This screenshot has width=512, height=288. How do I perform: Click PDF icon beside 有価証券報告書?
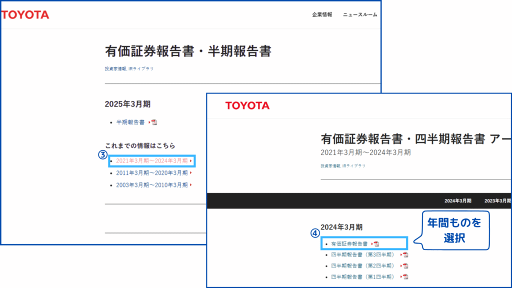376,243
